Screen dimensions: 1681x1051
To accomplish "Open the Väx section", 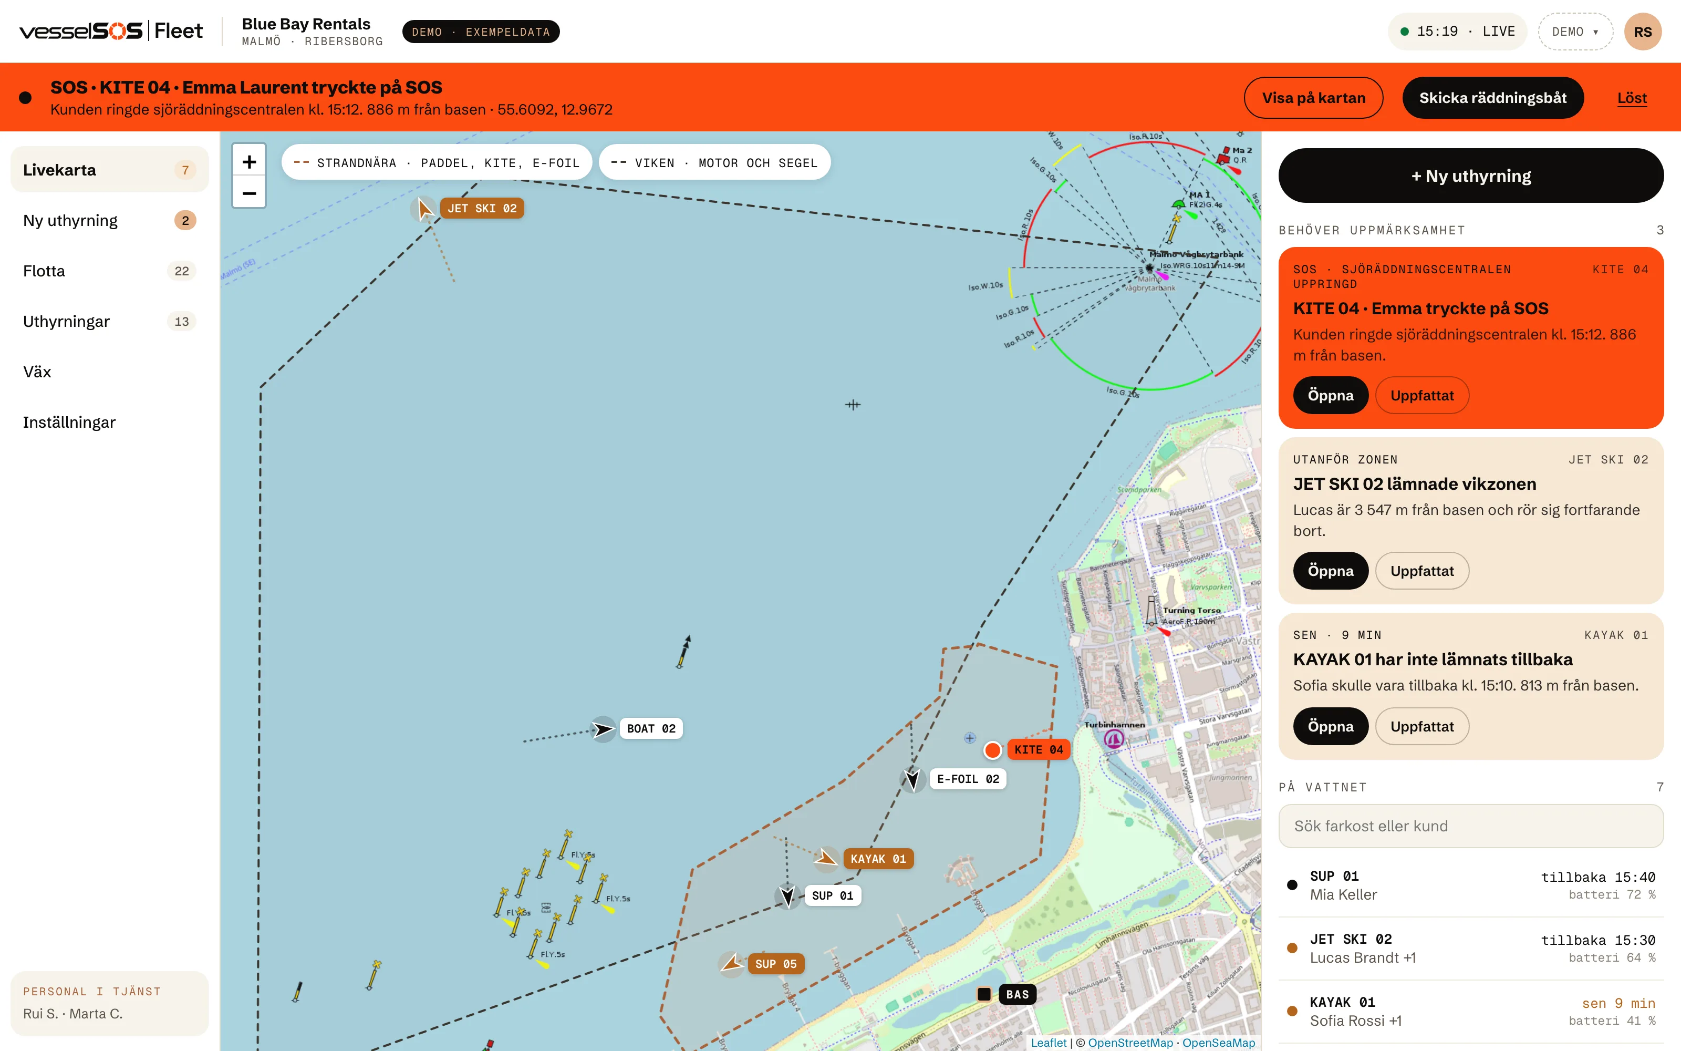I will 110,372.
